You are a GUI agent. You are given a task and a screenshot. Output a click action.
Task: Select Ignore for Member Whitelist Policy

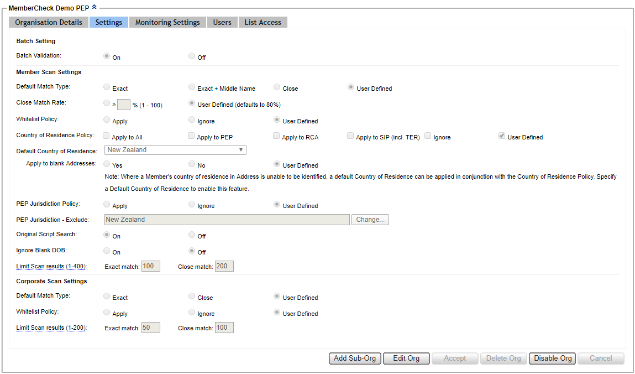[192, 120]
